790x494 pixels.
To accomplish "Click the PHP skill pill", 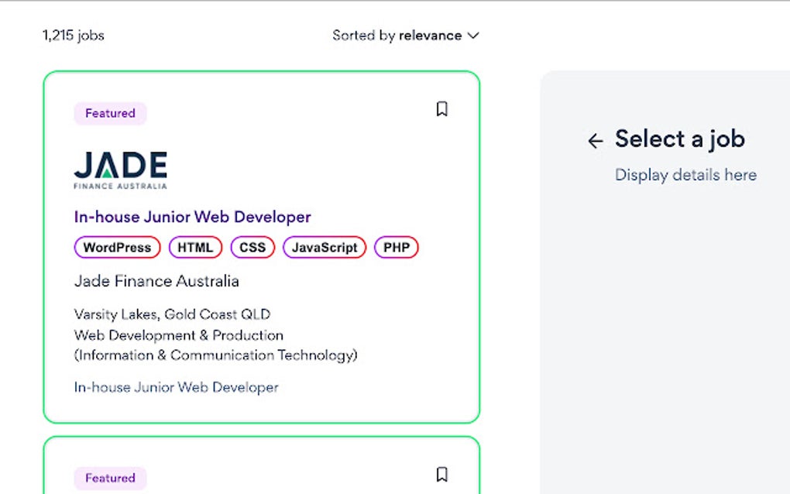I will (396, 247).
